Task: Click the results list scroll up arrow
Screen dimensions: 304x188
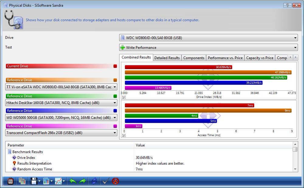Action: click(295, 144)
